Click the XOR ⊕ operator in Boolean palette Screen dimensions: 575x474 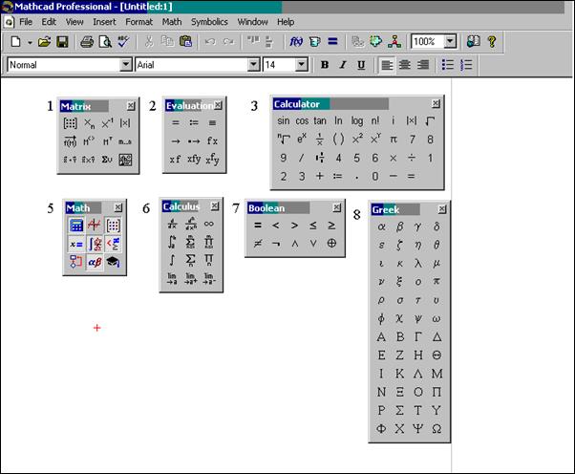pyautogui.click(x=331, y=244)
